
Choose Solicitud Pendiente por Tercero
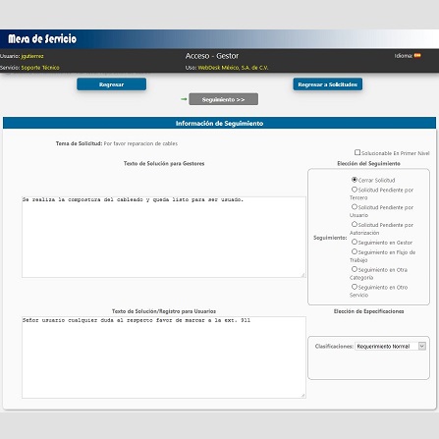point(355,190)
